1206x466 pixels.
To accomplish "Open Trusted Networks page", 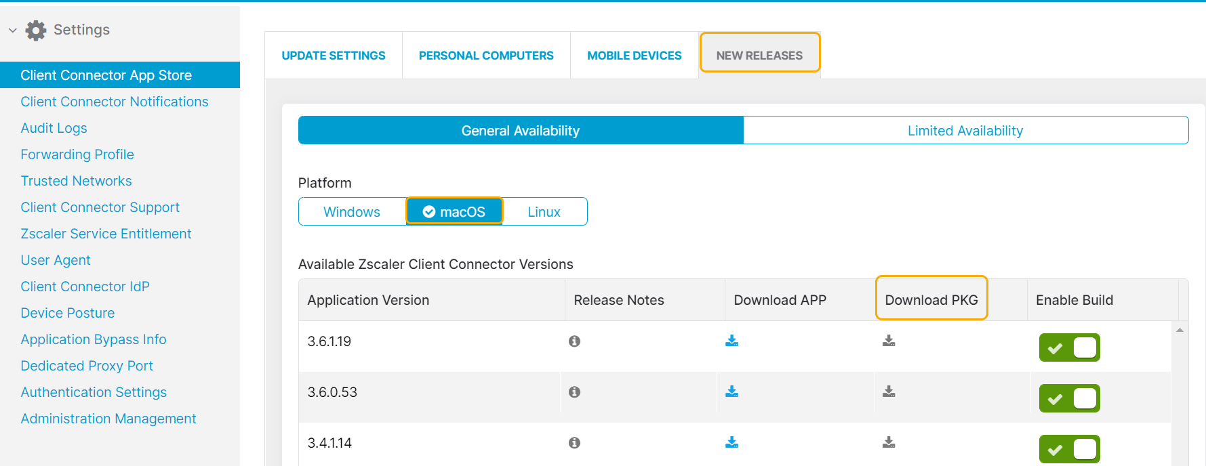I will tap(77, 181).
